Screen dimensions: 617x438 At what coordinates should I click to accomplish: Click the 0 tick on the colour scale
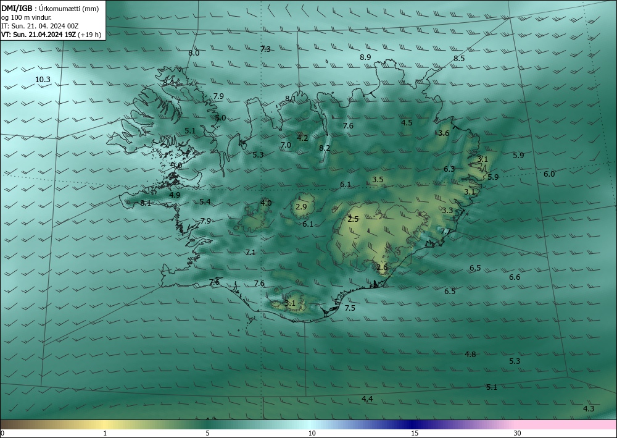coord(2,433)
